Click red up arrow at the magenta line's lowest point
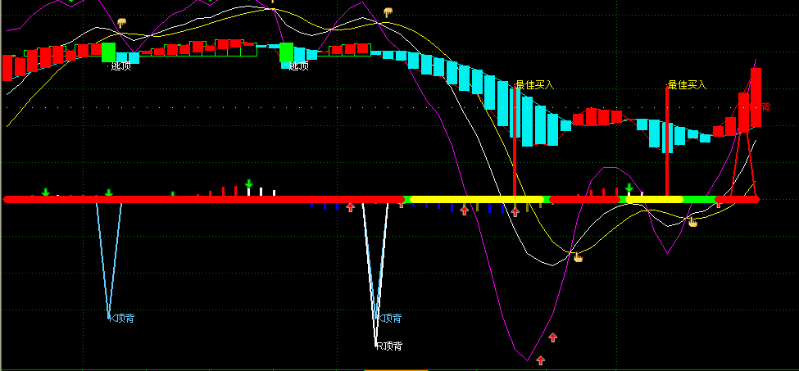Image resolution: width=799 pixels, height=371 pixels. pos(541,360)
